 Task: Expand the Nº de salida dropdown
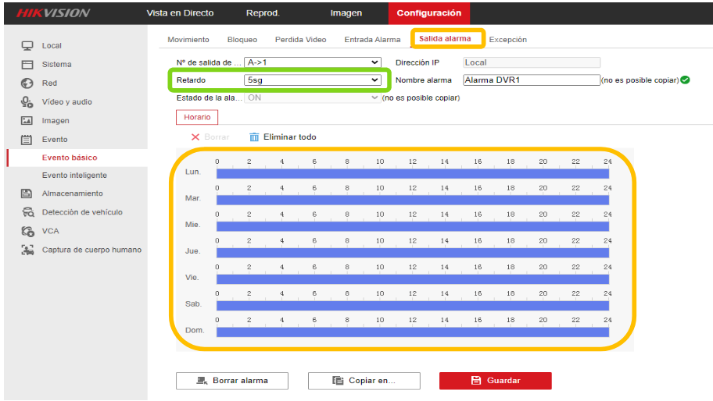313,62
